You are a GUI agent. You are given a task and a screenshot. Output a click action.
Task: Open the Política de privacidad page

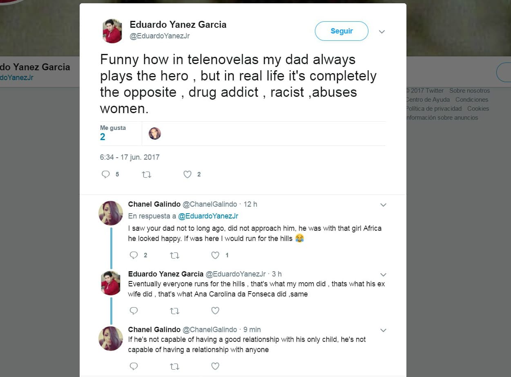[x=433, y=109]
